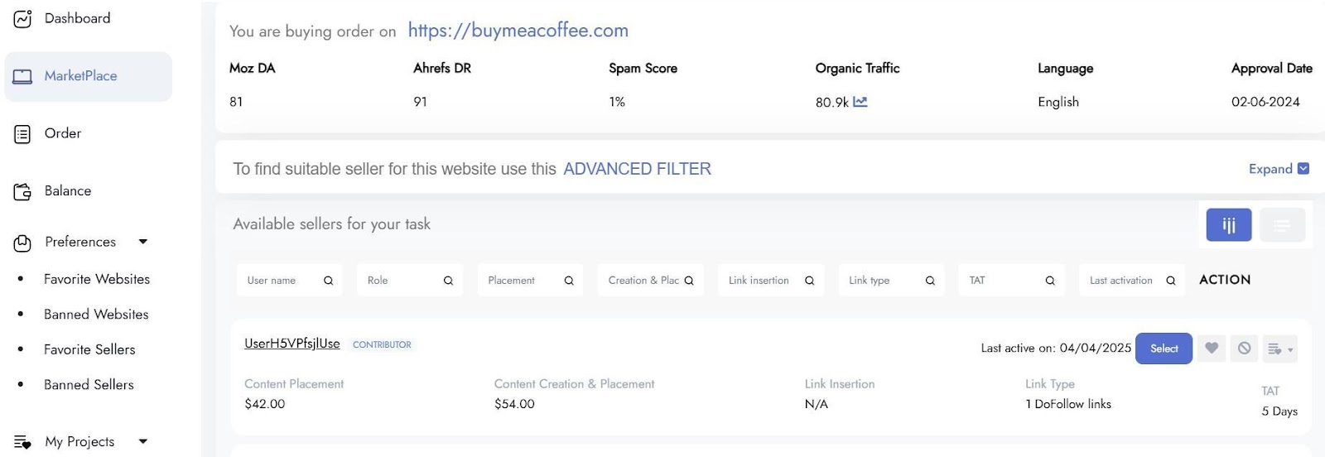Click the search icon in TAT filter

tap(1050, 281)
